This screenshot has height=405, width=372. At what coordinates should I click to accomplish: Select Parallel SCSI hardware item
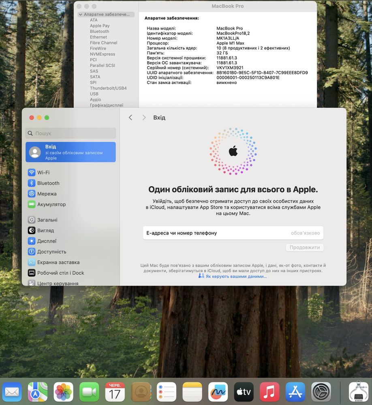click(x=103, y=66)
